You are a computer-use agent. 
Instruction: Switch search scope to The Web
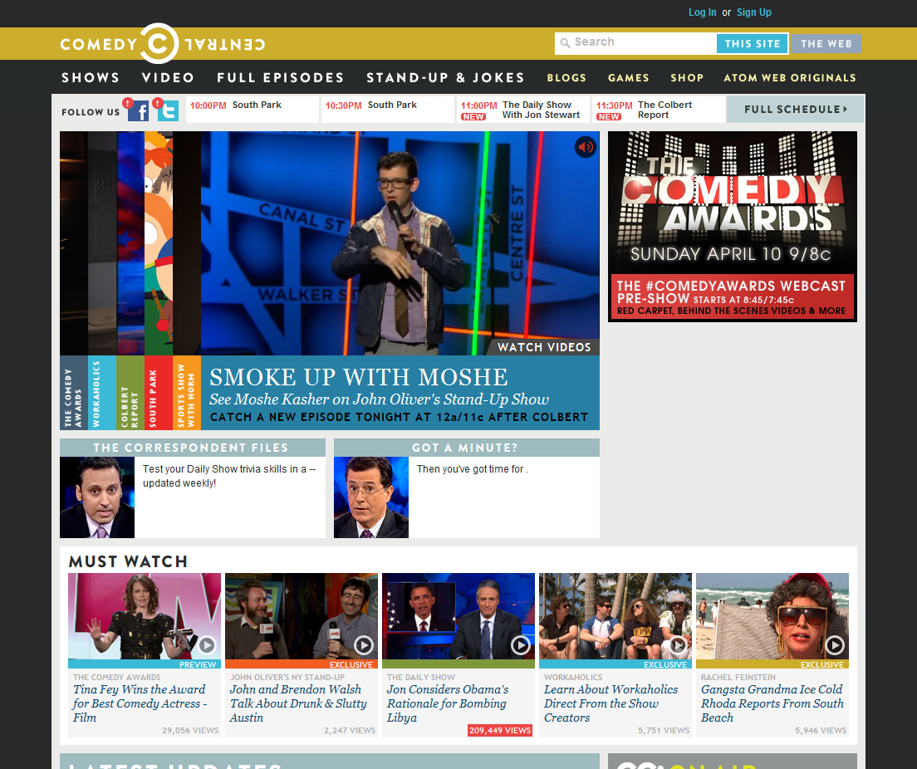826,44
